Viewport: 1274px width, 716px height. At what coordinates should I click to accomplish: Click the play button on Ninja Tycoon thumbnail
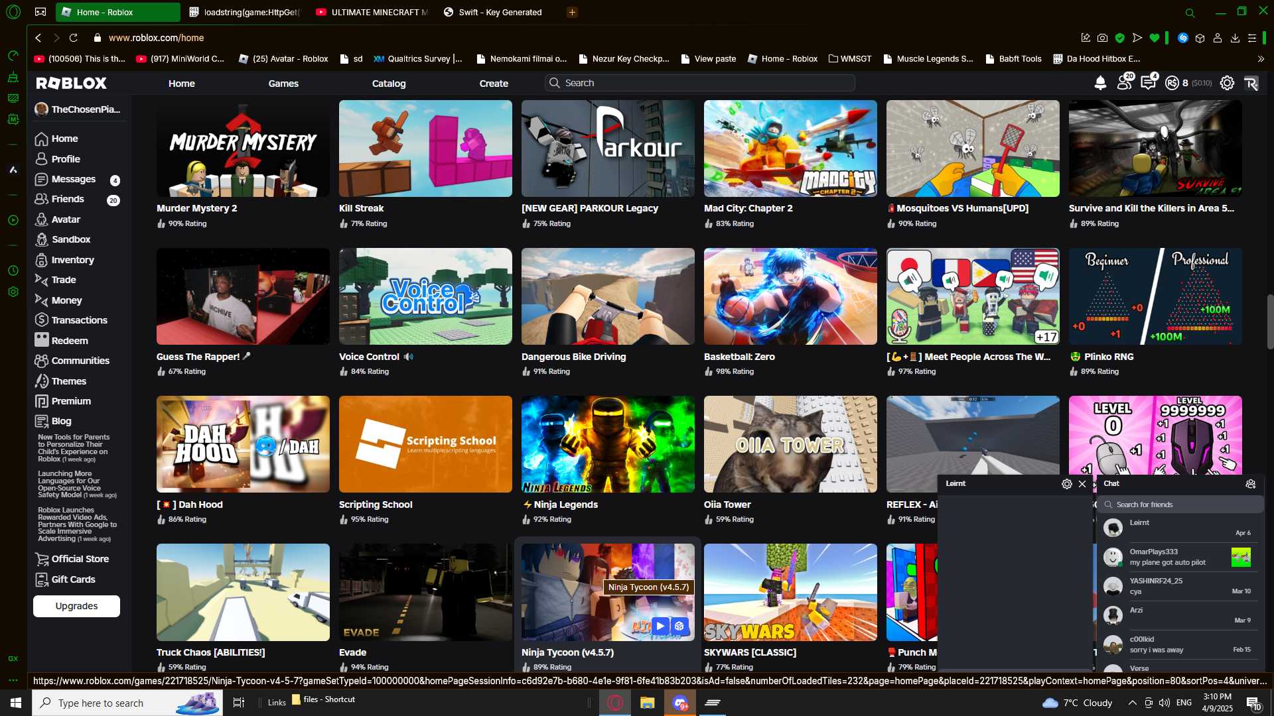[x=660, y=626]
